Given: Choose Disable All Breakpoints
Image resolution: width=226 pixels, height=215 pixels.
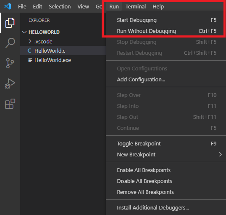Looking at the screenshot, I should (166, 181).
